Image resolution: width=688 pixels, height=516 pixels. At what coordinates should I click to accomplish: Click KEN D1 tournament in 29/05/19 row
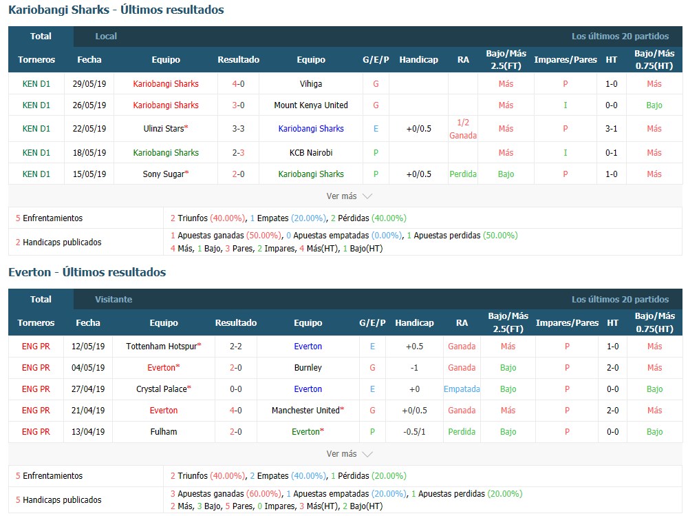click(x=36, y=83)
